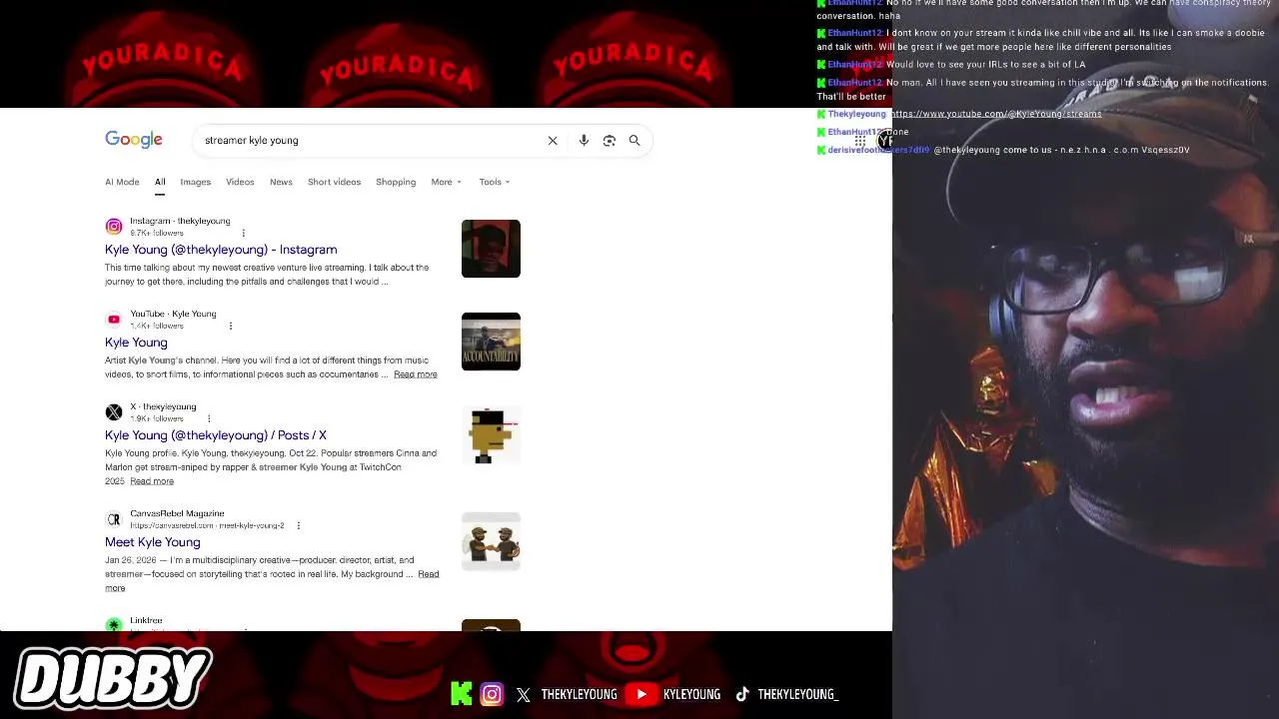The image size is (1279, 719).
Task: Open the Kyle Young YouTube channel result
Action: tap(136, 343)
